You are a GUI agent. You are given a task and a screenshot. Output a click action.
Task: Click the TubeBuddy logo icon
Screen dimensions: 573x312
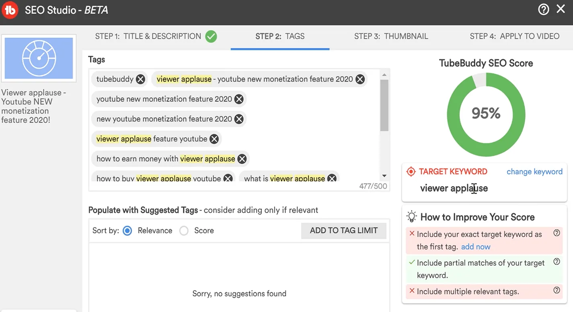point(10,10)
